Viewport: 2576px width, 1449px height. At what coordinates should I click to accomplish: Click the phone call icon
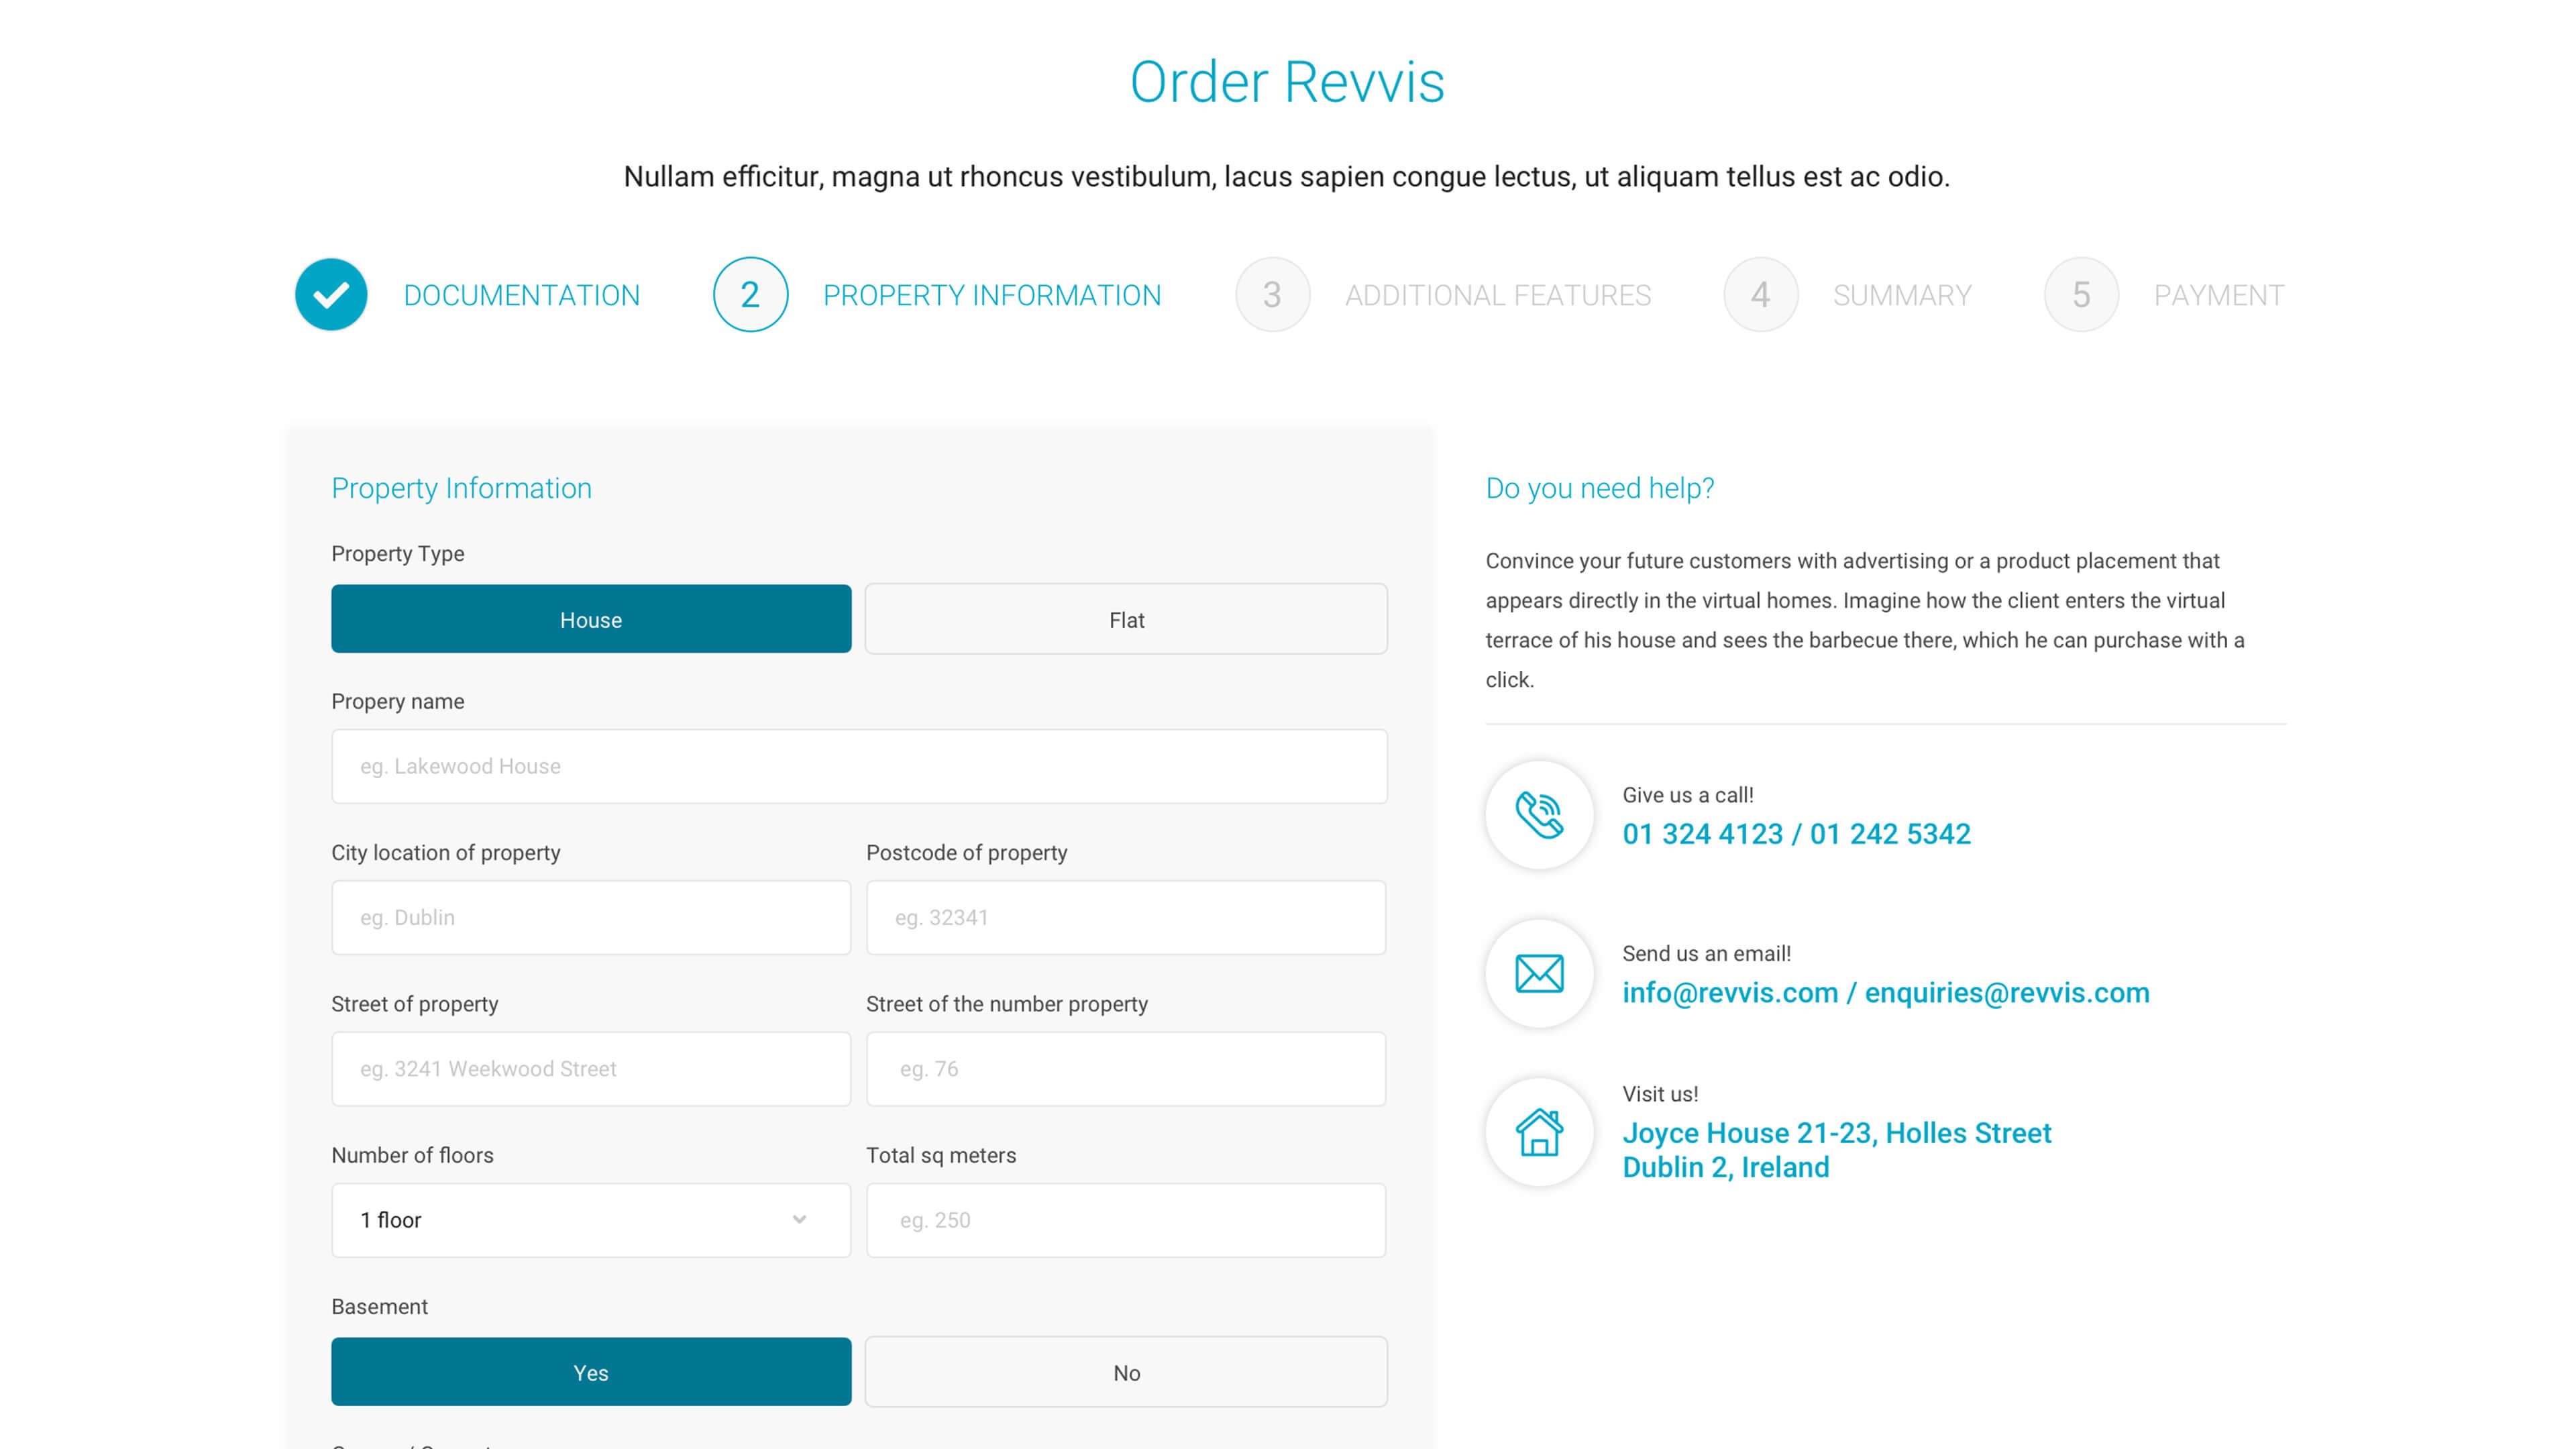(x=1539, y=814)
